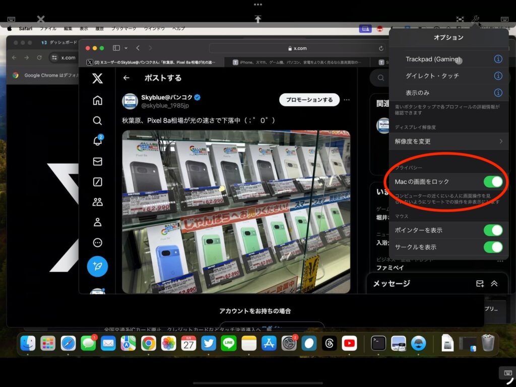Expand the メッセージ panel with double chevron
The image size is (516, 387).
[x=494, y=284]
